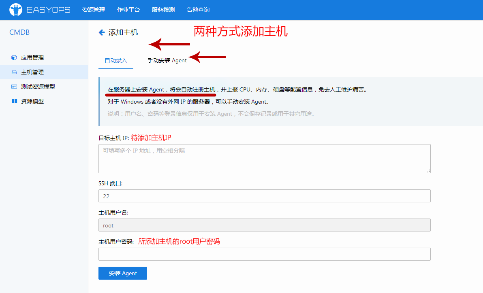Click the back arrow beside 添加主机
The width and height of the screenshot is (483, 293).
click(x=101, y=32)
